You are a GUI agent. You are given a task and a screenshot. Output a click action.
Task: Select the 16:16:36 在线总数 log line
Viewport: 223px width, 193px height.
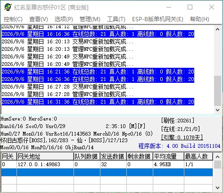coord(98,34)
